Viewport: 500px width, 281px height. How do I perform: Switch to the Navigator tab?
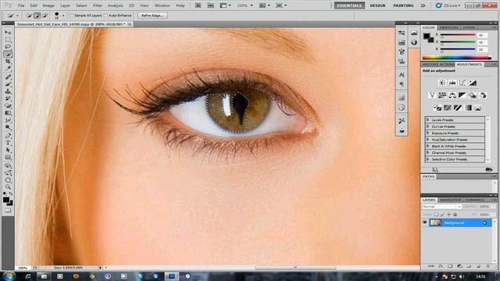coord(450,200)
